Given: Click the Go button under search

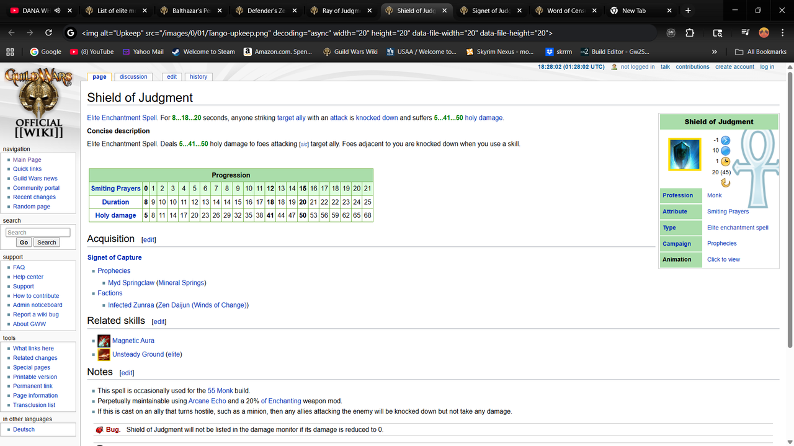Looking at the screenshot, I should pyautogui.click(x=24, y=243).
